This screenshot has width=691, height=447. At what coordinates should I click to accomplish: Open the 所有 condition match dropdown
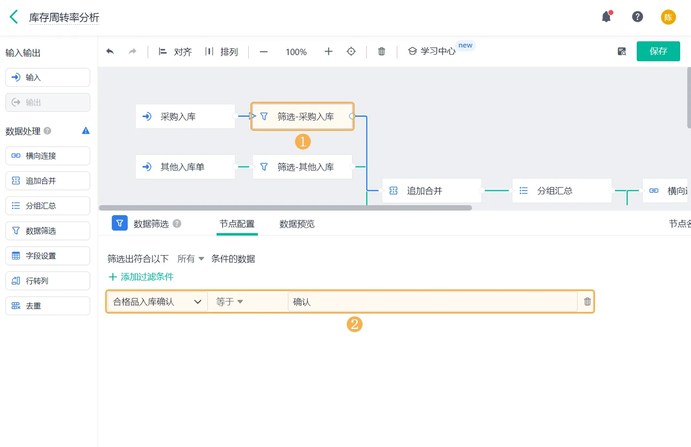(x=191, y=259)
